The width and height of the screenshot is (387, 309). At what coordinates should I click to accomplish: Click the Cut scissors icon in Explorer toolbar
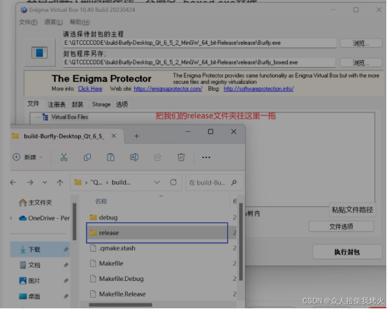[64, 157]
